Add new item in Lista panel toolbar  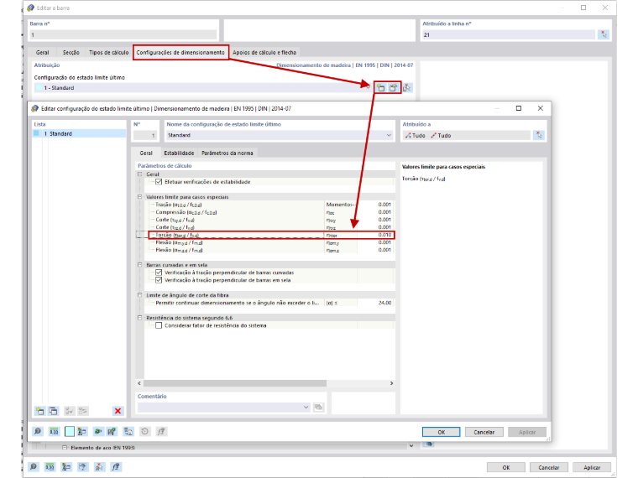40,411
